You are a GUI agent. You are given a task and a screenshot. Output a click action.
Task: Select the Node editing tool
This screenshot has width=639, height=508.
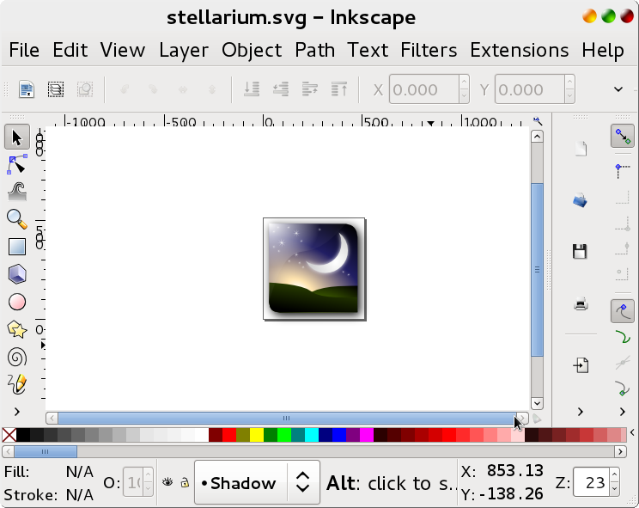pyautogui.click(x=16, y=164)
